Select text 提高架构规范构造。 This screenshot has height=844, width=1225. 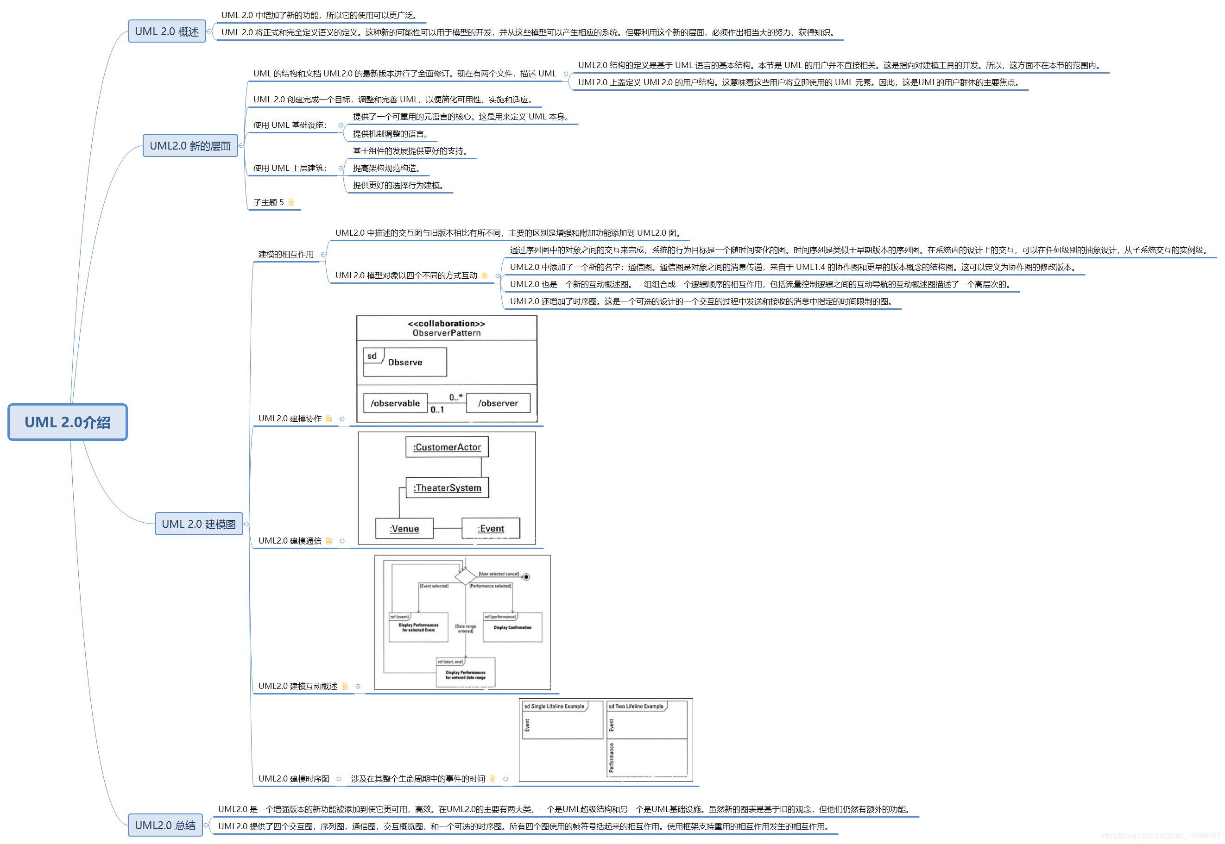pyautogui.click(x=388, y=169)
